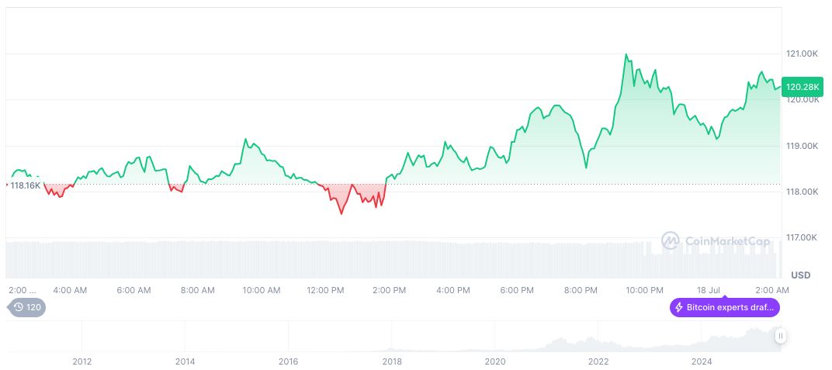Viewport: 832px width, 370px height.
Task: Select 2020 on the year navigator
Action: [494, 361]
